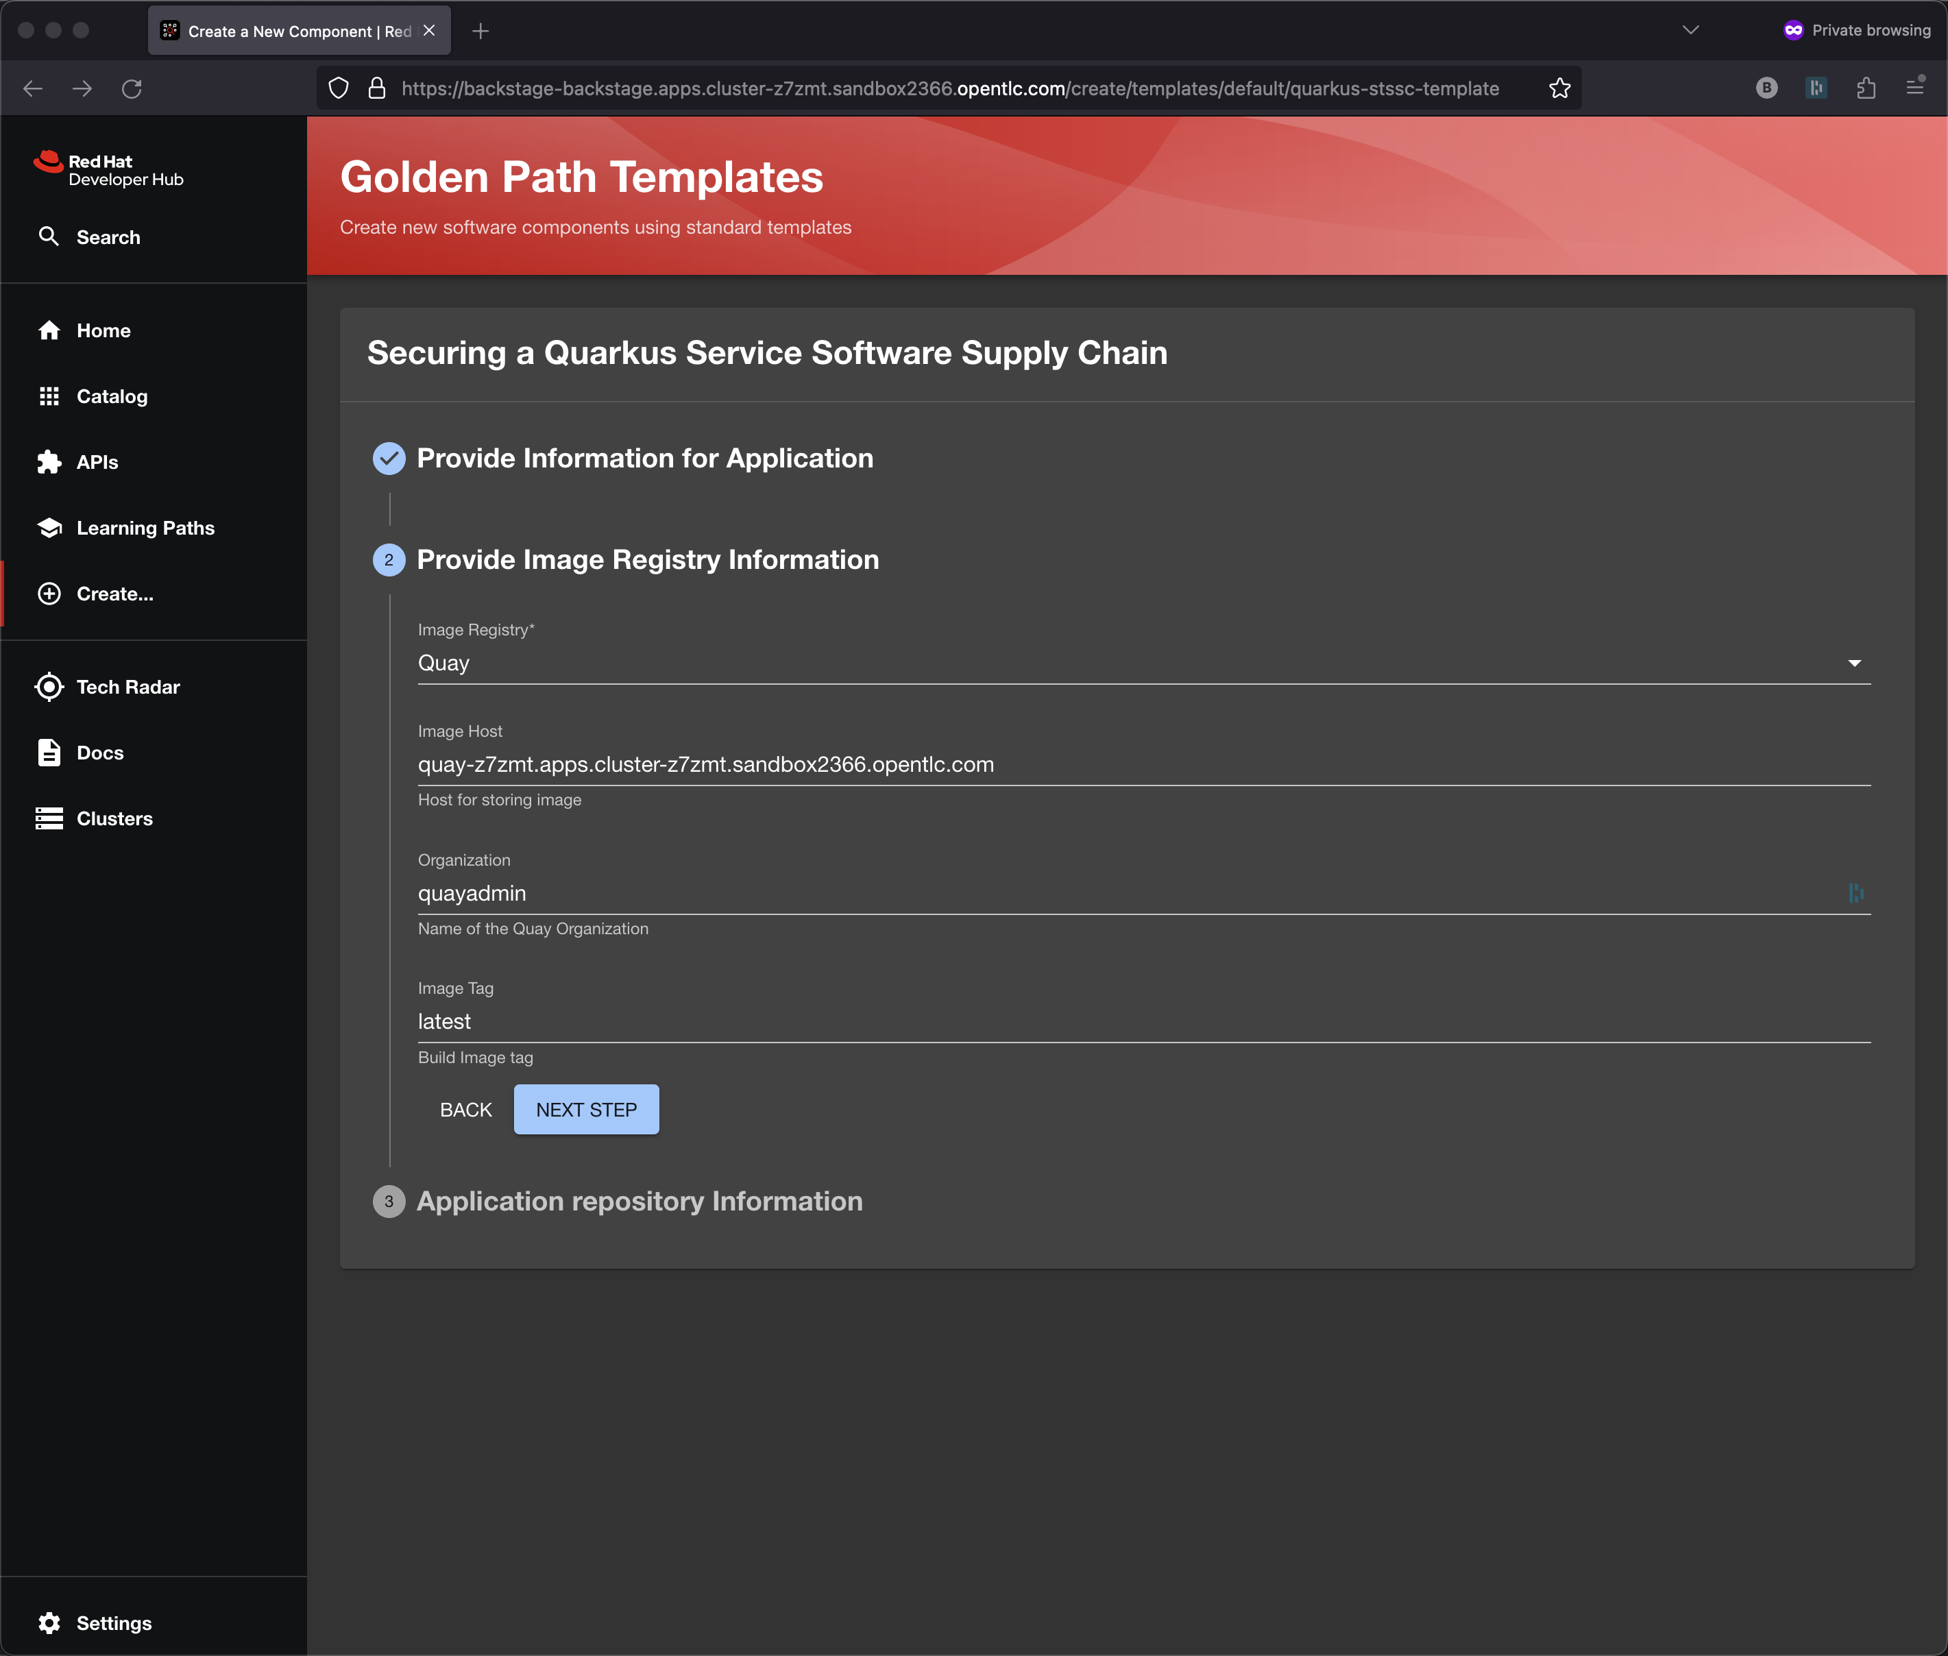Open the Catalog grid icon
1948x1656 pixels.
(49, 396)
